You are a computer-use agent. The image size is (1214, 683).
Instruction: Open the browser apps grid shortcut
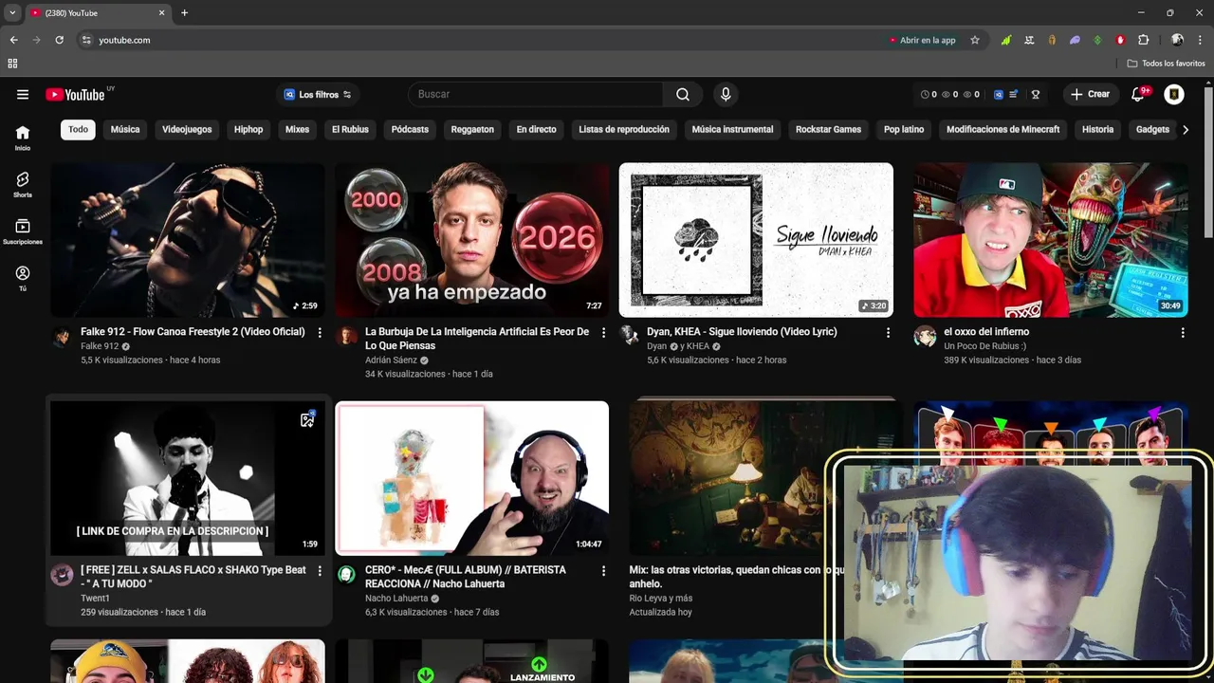coord(12,64)
